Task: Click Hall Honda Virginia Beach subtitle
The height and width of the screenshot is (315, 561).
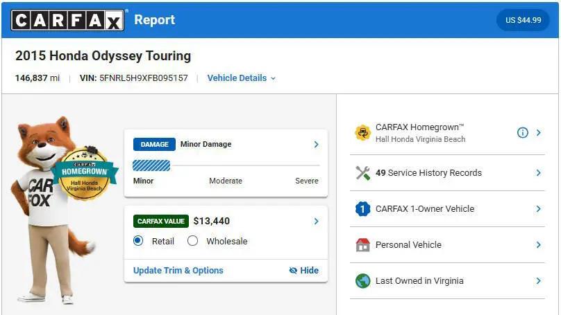Action: coord(420,139)
